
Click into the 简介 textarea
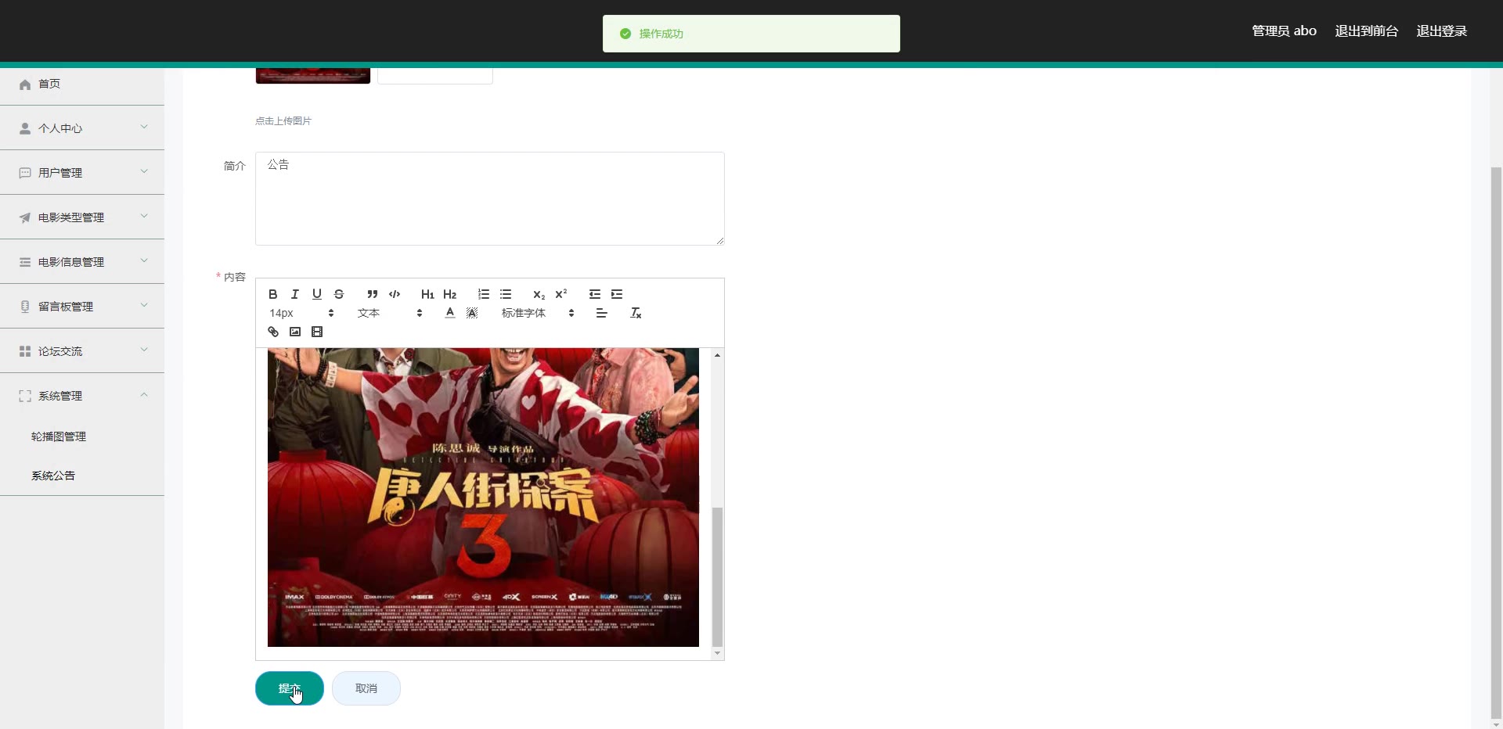pyautogui.click(x=490, y=199)
